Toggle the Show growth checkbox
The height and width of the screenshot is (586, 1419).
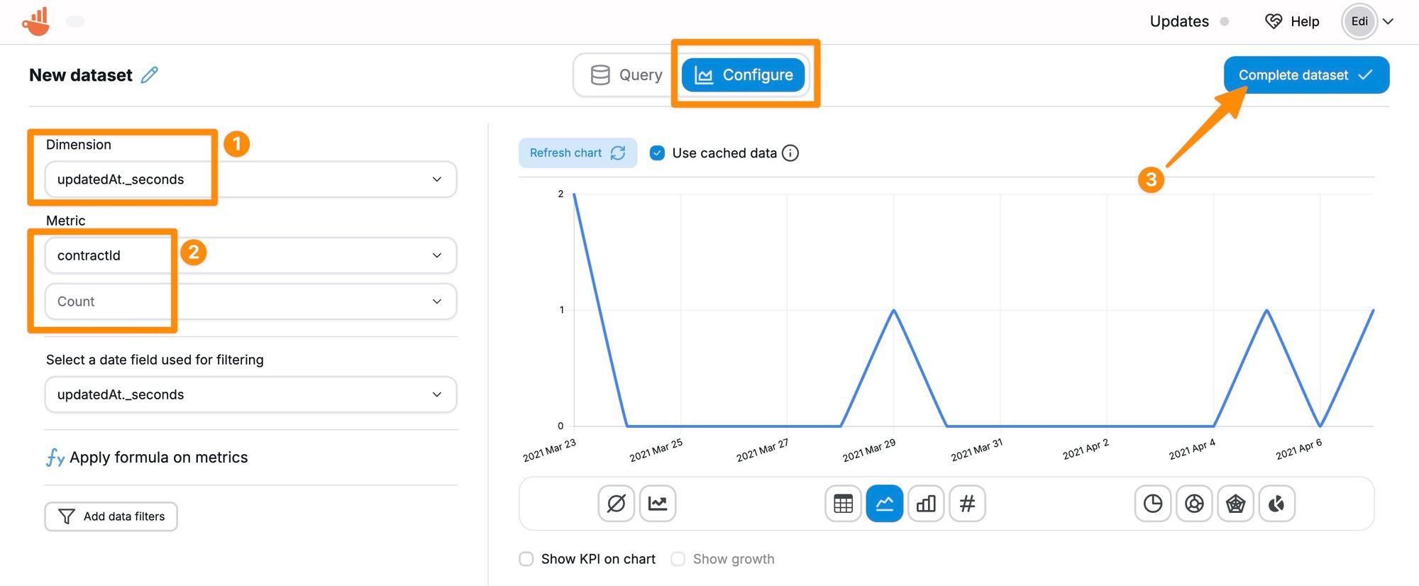tap(678, 559)
